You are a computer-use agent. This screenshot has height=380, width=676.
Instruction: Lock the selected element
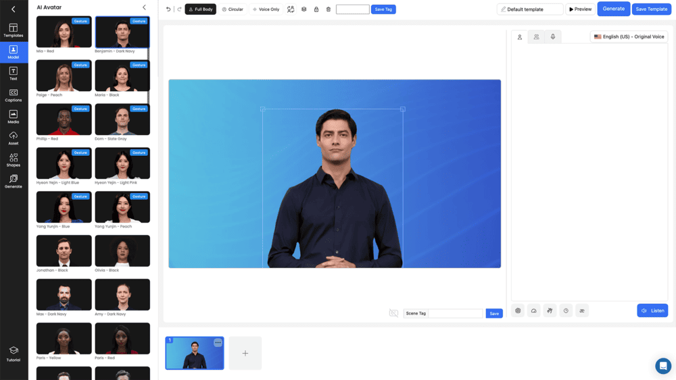[316, 9]
